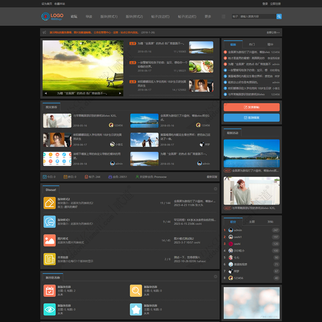Switch to the 主题 ranking tab

coord(252,222)
